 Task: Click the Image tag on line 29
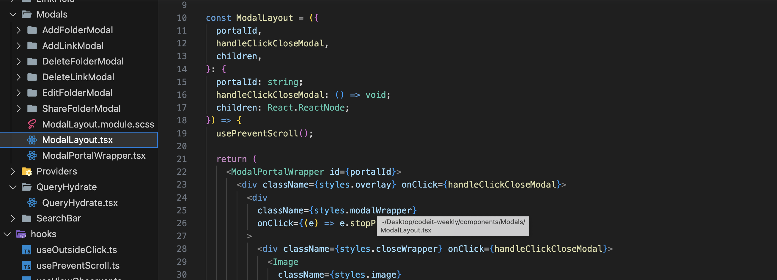coord(285,262)
